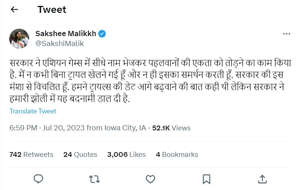The width and height of the screenshot is (298, 190).
Task: Show the 3,006 Likes list
Action: (126, 155)
